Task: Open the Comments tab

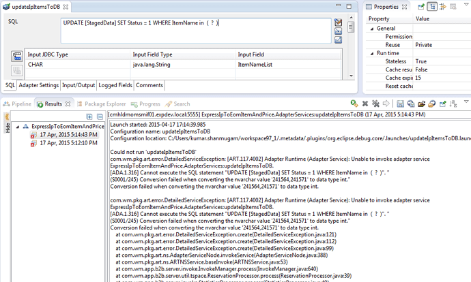Action: point(149,85)
